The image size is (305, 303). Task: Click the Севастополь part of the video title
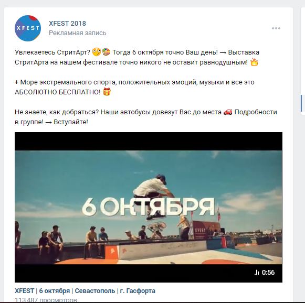point(95,291)
